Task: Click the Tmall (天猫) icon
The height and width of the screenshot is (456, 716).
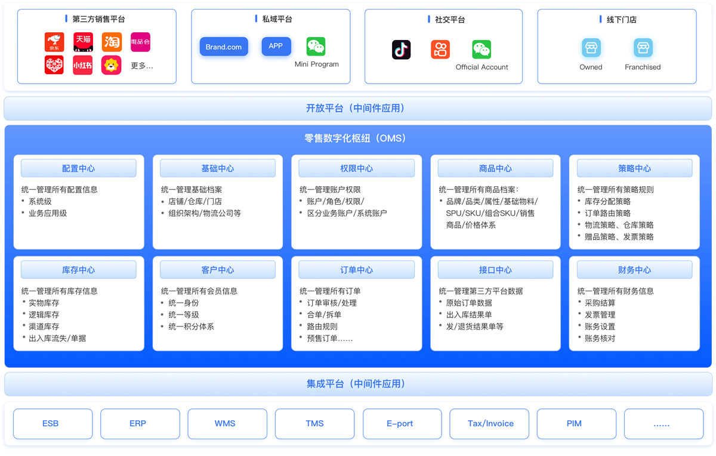Action: click(83, 42)
